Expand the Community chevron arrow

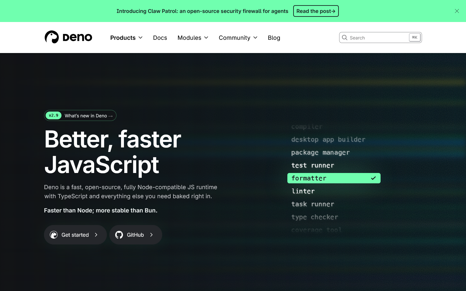[255, 38]
